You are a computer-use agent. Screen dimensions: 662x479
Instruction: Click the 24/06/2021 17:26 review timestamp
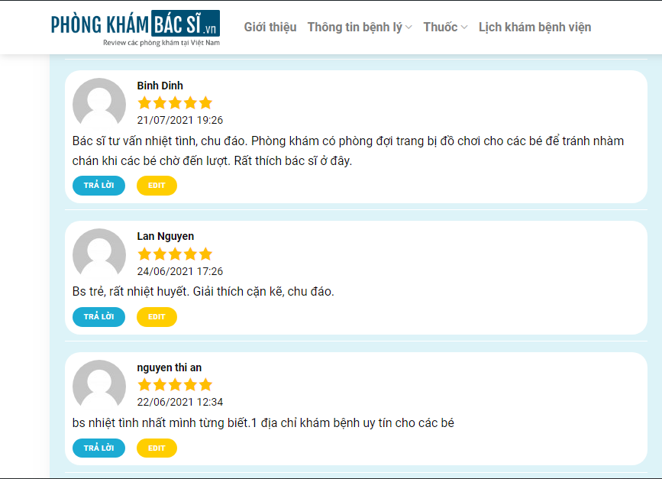tap(180, 271)
